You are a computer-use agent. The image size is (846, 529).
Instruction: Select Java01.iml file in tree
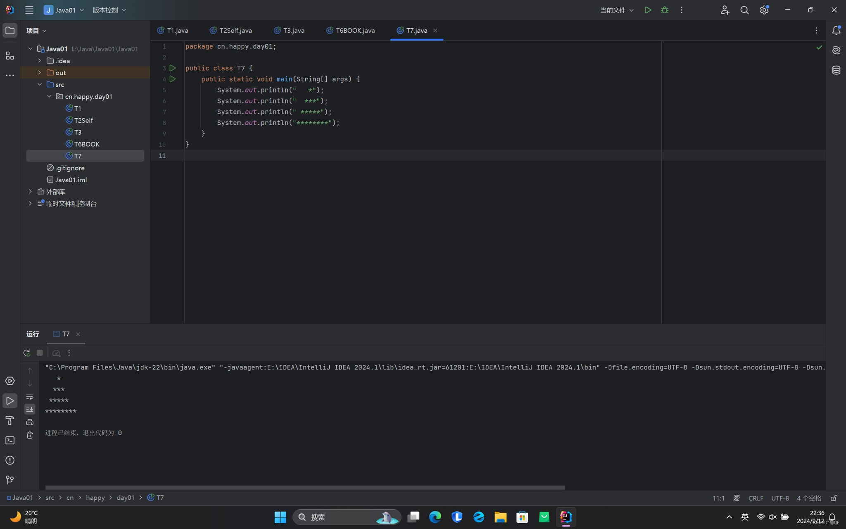(67, 180)
